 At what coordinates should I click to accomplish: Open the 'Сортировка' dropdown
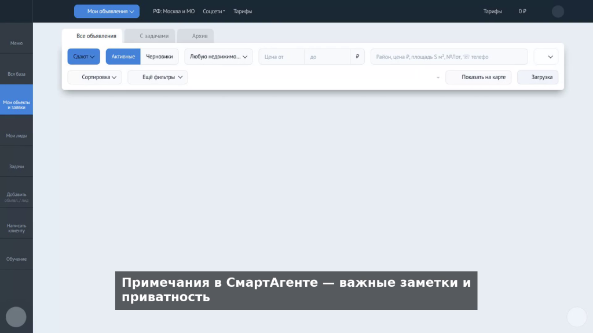94,77
